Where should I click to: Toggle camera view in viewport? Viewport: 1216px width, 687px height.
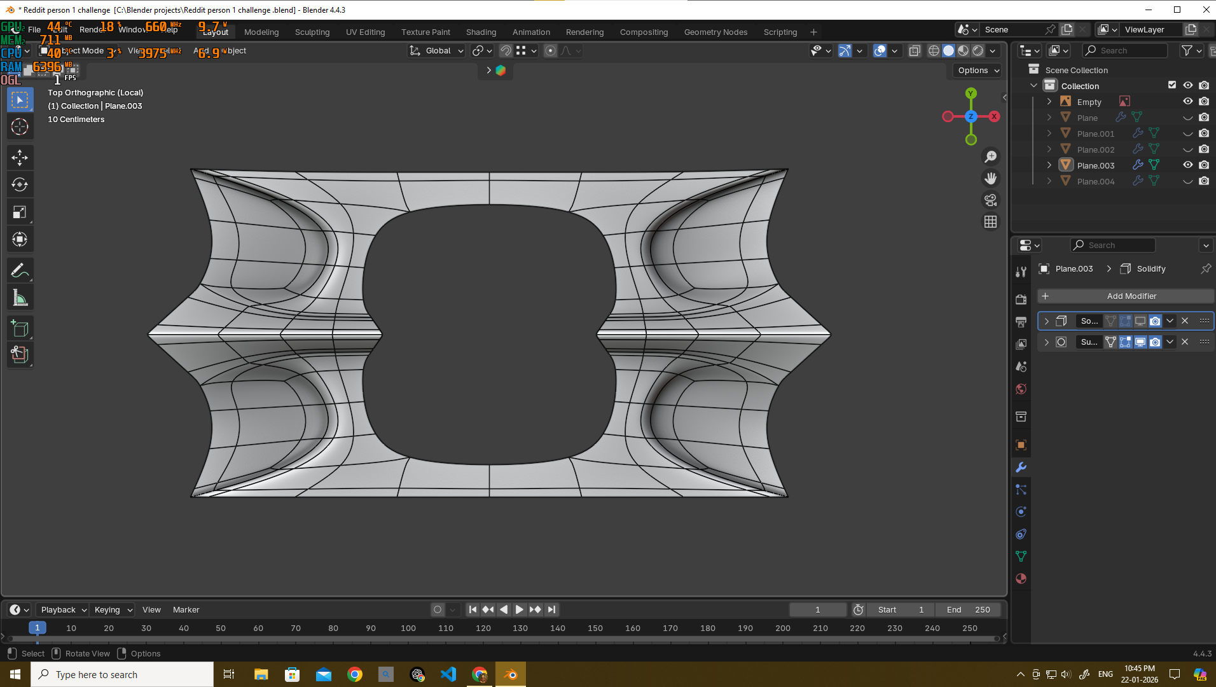[x=990, y=200]
